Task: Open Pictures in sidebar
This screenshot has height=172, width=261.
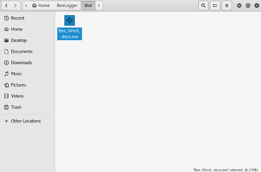Action: (x=18, y=85)
